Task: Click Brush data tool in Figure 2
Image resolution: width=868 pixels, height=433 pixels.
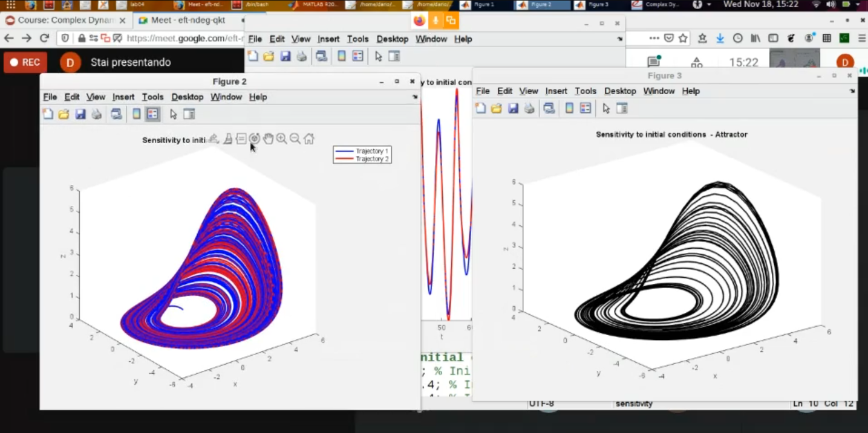Action: coord(227,139)
